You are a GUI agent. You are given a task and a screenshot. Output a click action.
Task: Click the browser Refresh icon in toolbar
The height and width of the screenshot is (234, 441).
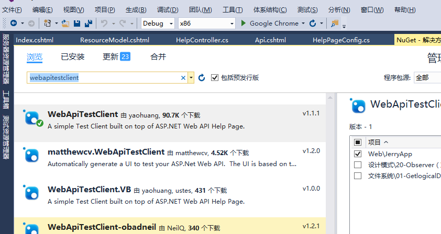[x=313, y=24]
